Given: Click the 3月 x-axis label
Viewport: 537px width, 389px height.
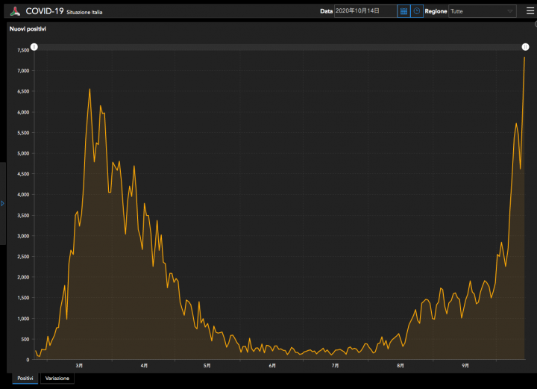Looking at the screenshot, I should (x=79, y=366).
